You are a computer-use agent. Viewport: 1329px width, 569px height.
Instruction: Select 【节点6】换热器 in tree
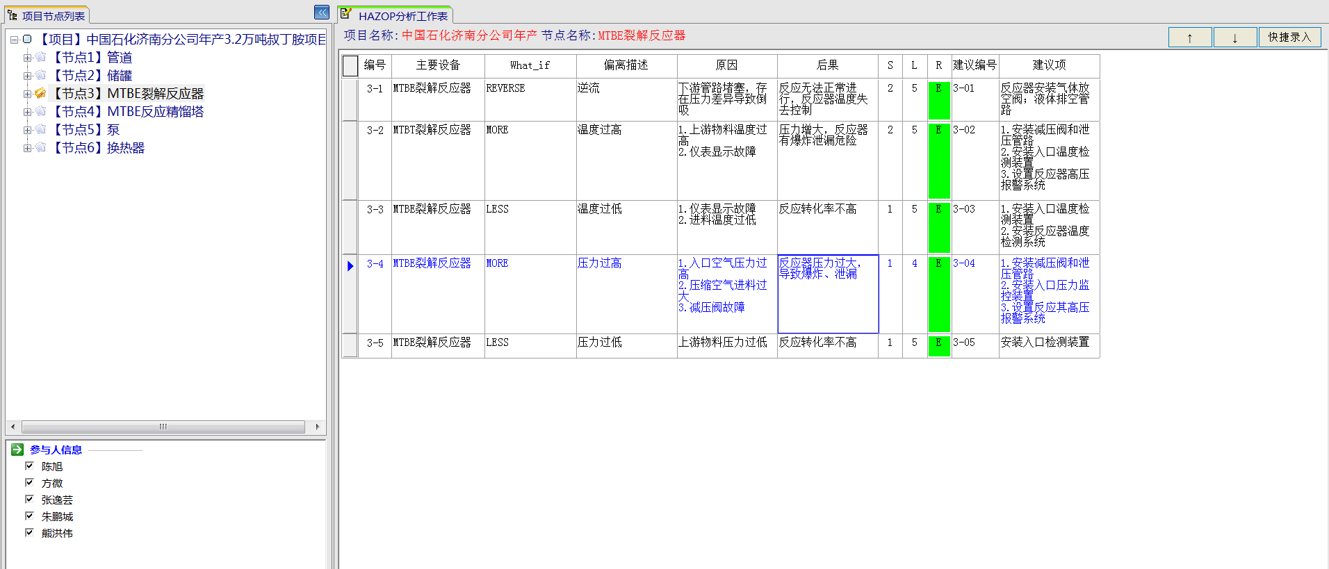(98, 147)
